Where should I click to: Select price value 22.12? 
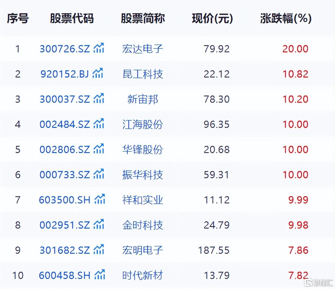coord(217,74)
